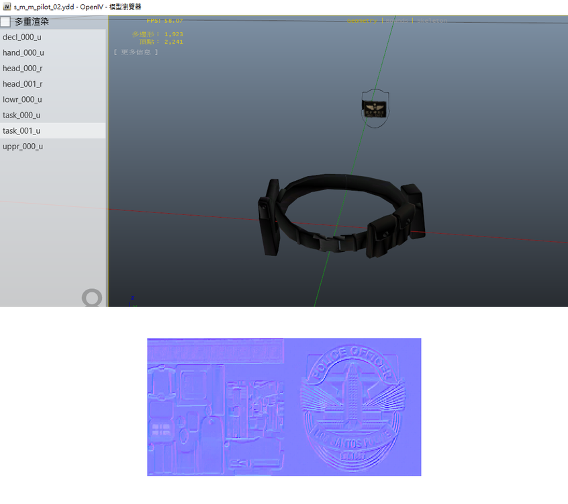Click the gray circular icon below the model list
Viewport: 568px width, 504px height.
tap(92, 298)
